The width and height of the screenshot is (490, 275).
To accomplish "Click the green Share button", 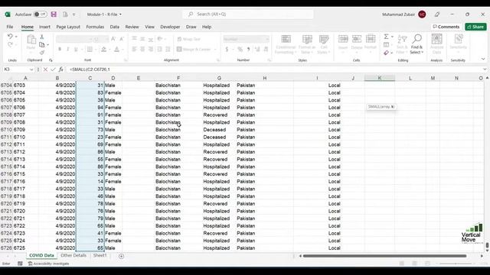I will [x=475, y=27].
